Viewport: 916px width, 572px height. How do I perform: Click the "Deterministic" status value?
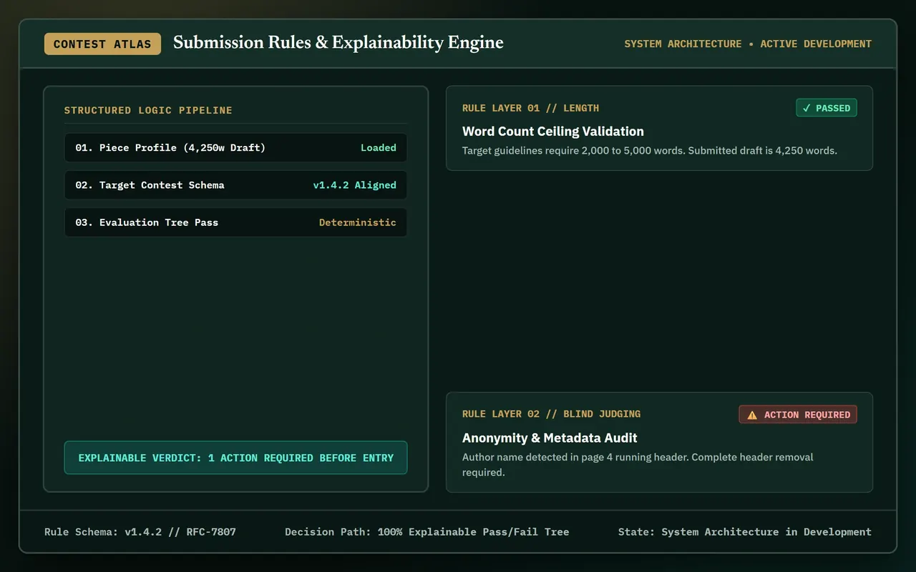(357, 222)
